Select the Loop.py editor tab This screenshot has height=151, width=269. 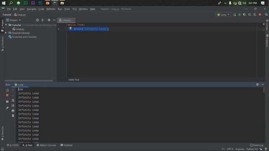click(x=66, y=20)
